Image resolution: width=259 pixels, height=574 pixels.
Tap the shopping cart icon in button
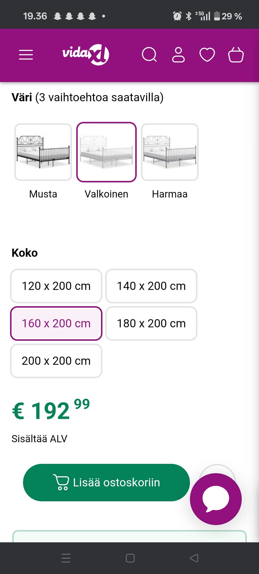[x=61, y=482]
